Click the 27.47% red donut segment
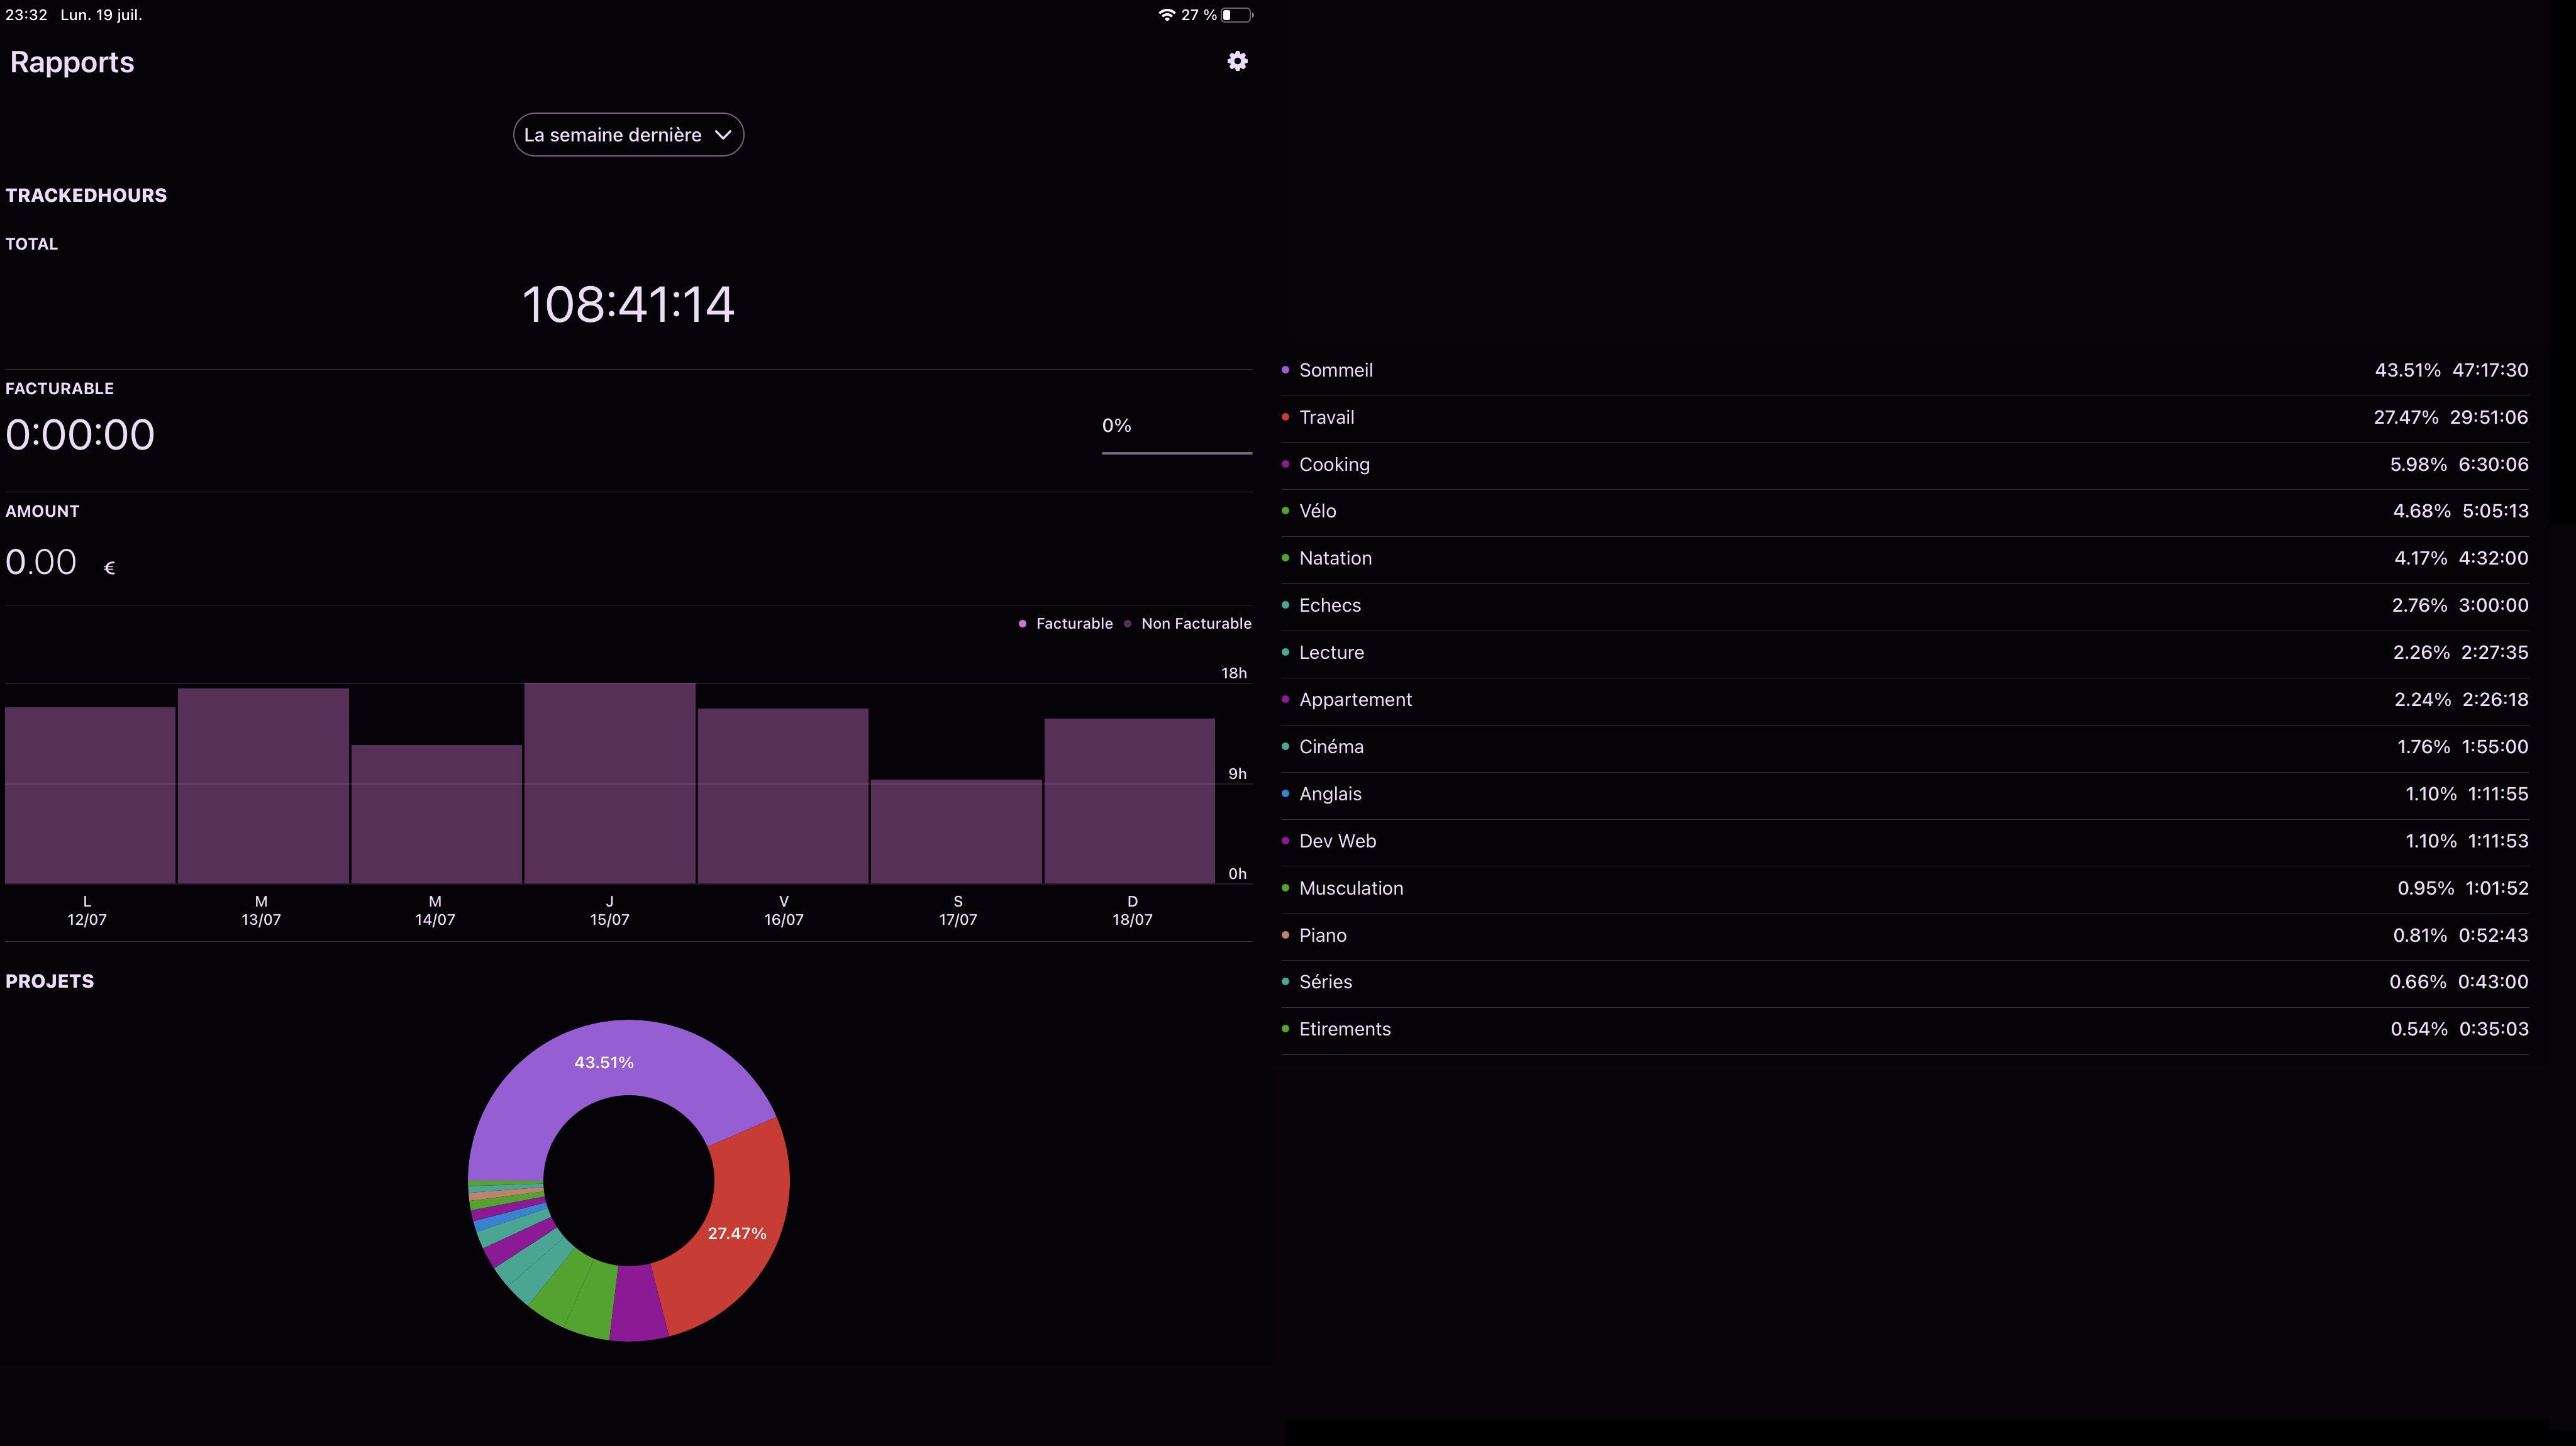Screen dimensions: 2576x1446 [738, 1235]
